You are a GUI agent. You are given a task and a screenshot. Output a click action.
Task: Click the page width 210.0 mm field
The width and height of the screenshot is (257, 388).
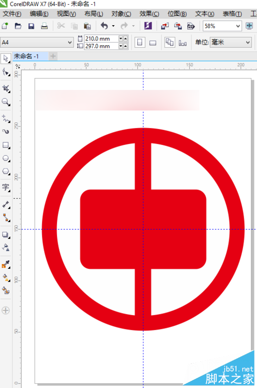pos(101,39)
